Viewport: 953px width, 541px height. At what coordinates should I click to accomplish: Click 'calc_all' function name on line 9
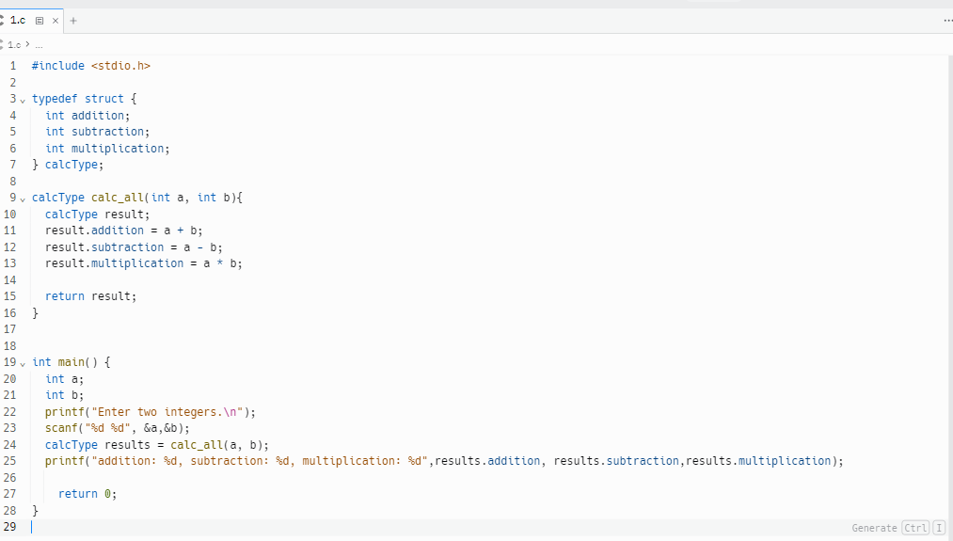click(118, 198)
